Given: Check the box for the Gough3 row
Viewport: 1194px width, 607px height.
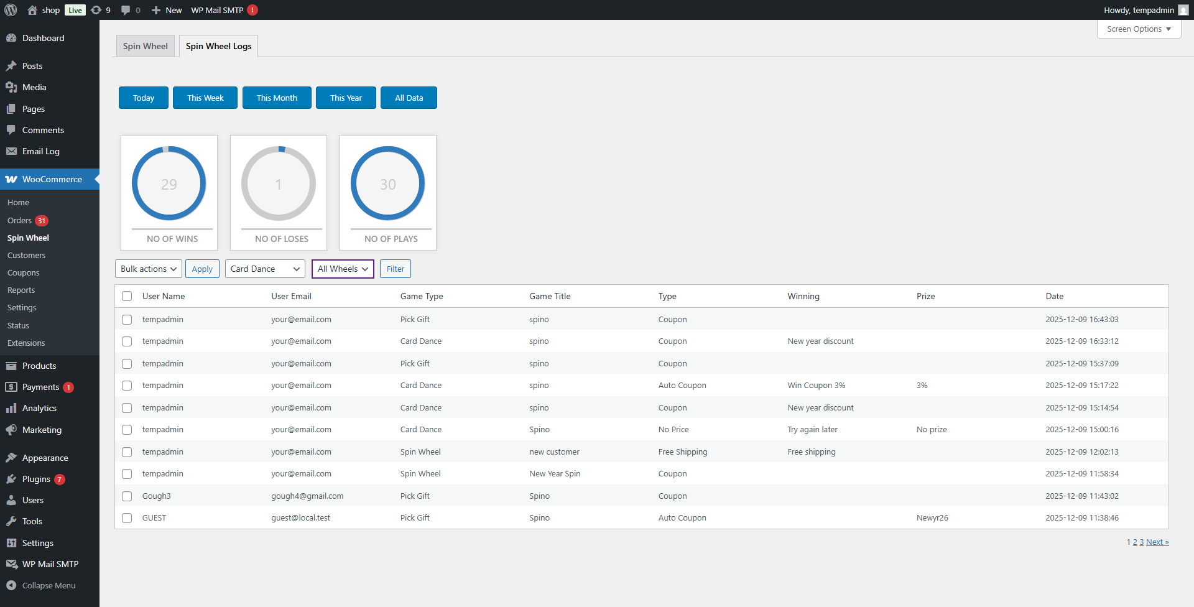Looking at the screenshot, I should pos(127,496).
